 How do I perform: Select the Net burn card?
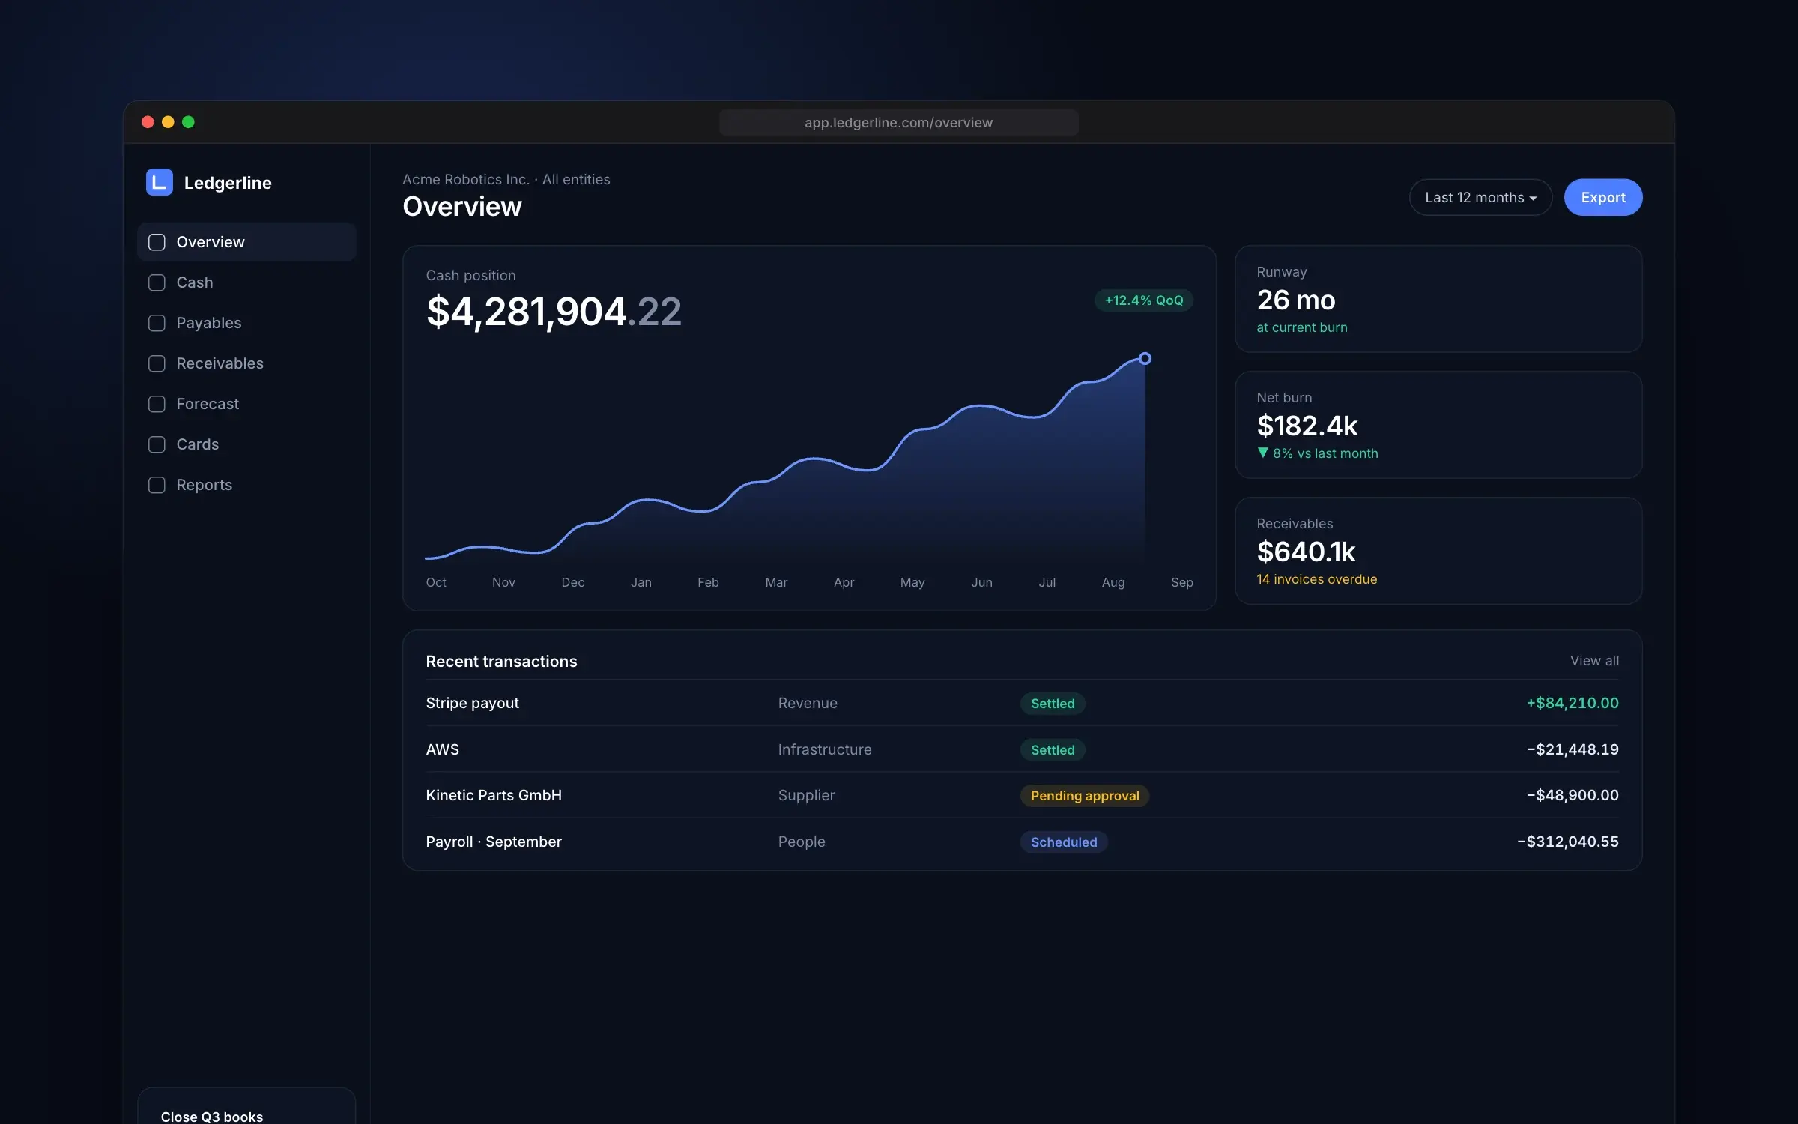[x=1438, y=425]
